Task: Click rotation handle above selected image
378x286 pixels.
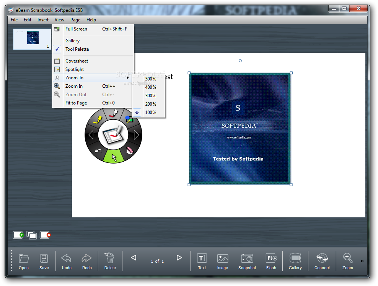Action: point(240,61)
